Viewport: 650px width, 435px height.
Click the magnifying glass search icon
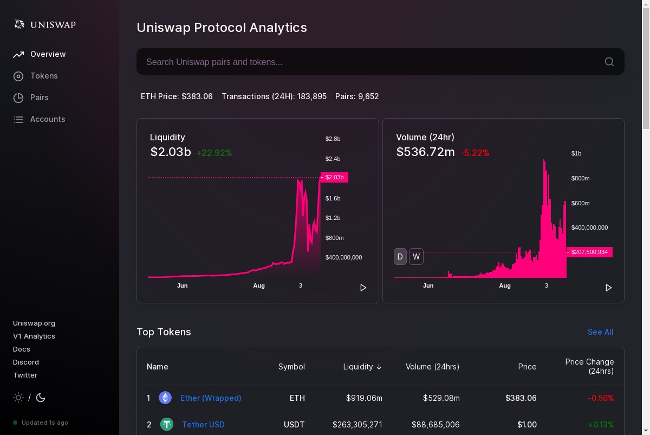click(609, 62)
